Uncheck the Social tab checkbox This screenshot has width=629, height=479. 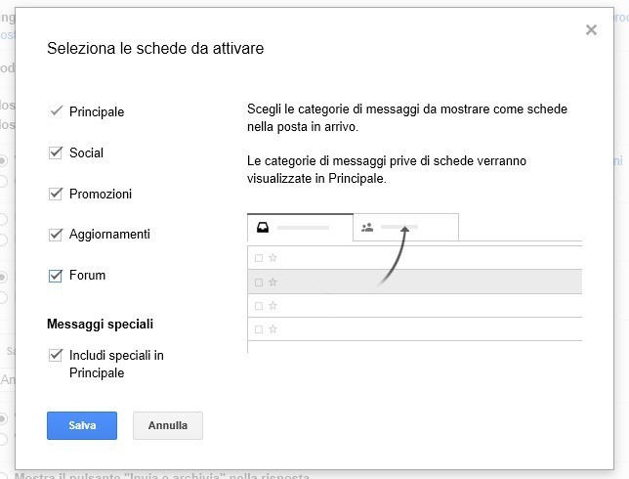56,152
